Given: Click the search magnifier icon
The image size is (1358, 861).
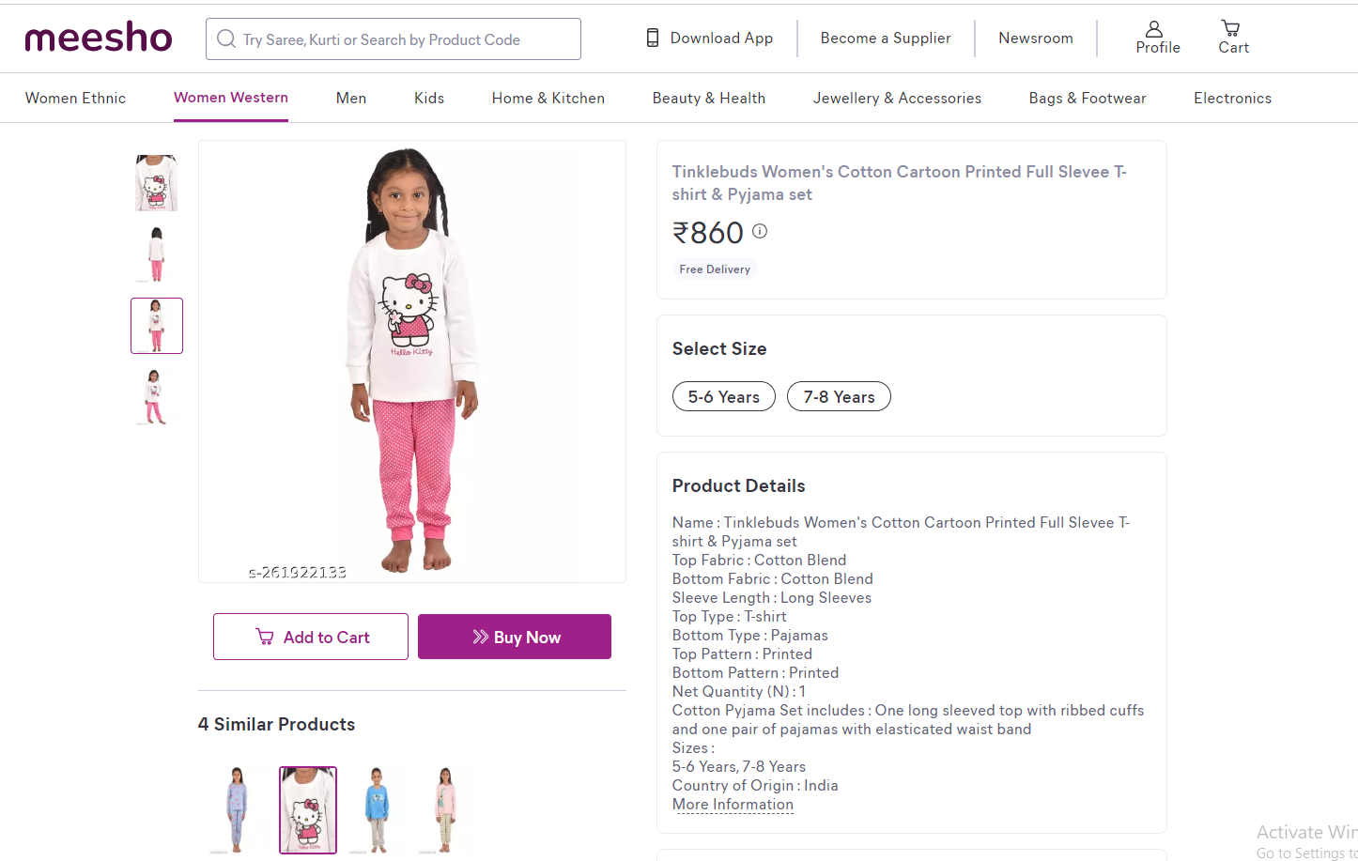Looking at the screenshot, I should [x=226, y=38].
